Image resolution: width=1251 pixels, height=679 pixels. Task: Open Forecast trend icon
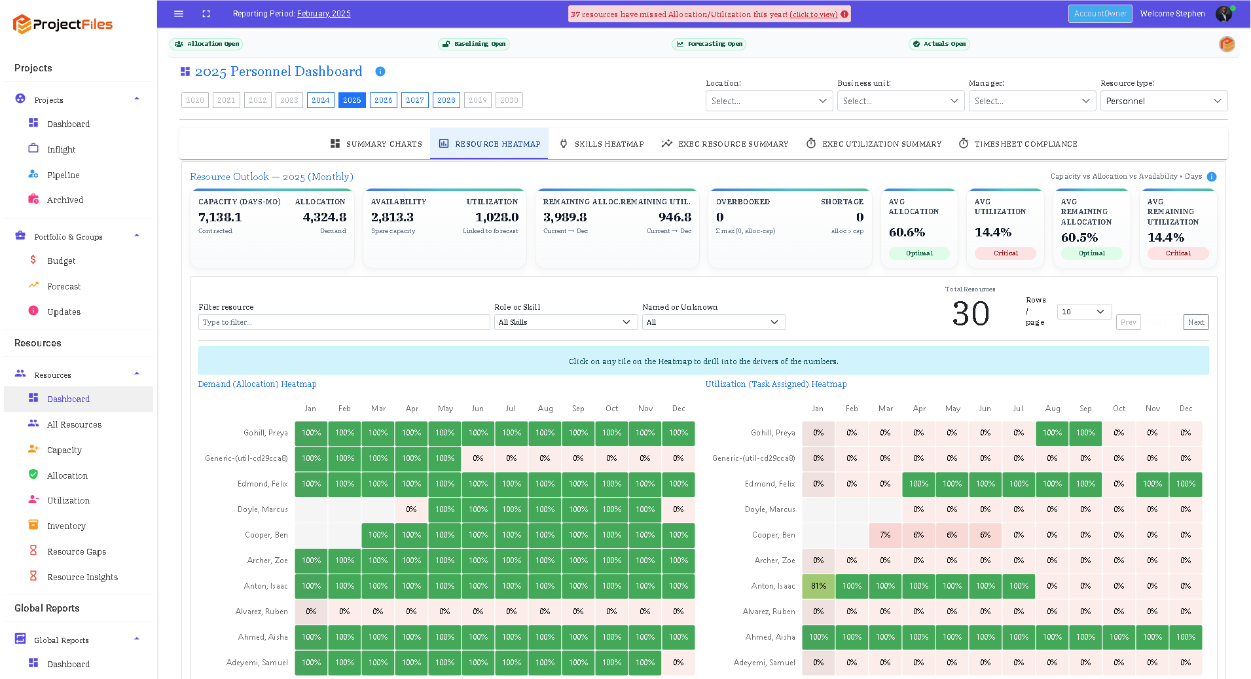click(33, 285)
